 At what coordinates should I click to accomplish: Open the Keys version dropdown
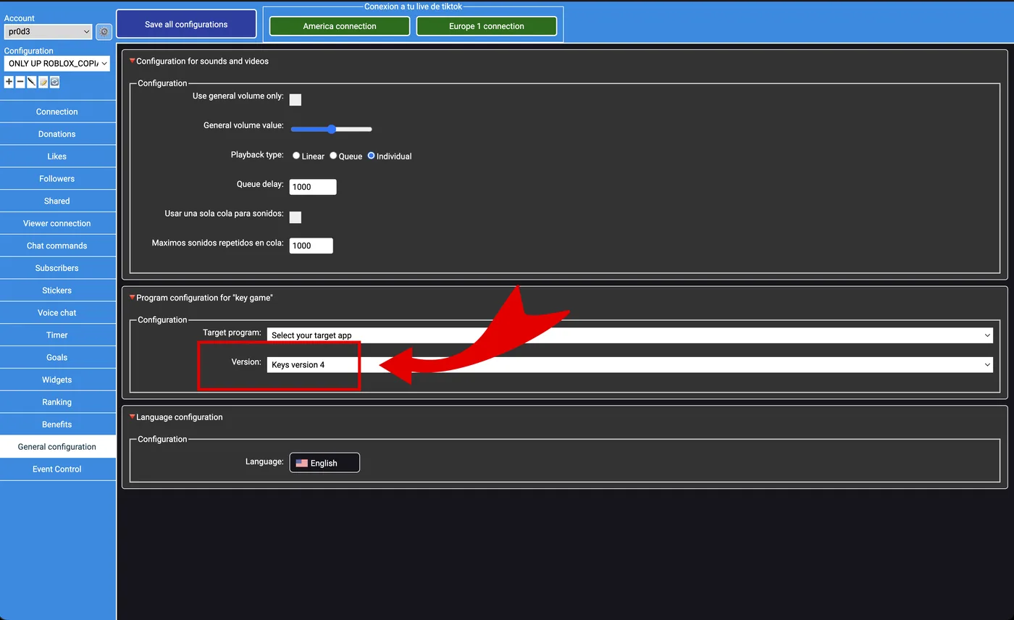[629, 365]
